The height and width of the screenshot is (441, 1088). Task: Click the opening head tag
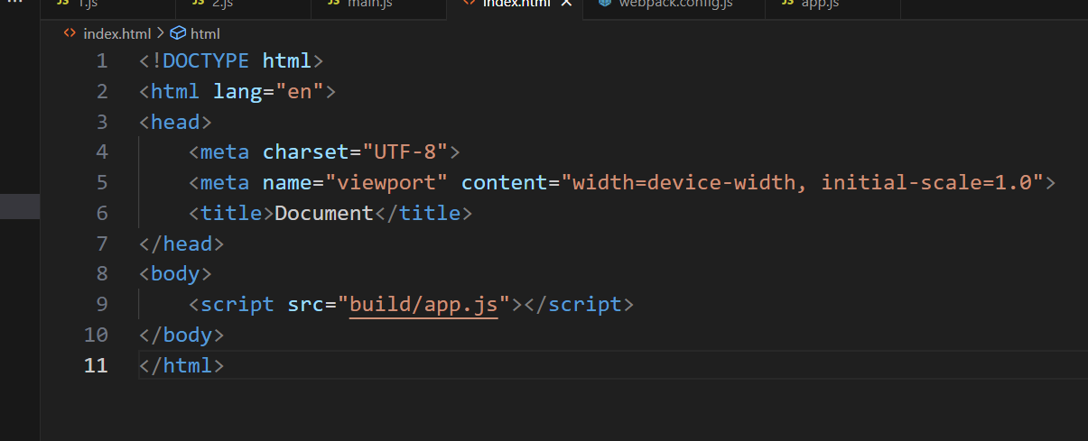pyautogui.click(x=175, y=122)
